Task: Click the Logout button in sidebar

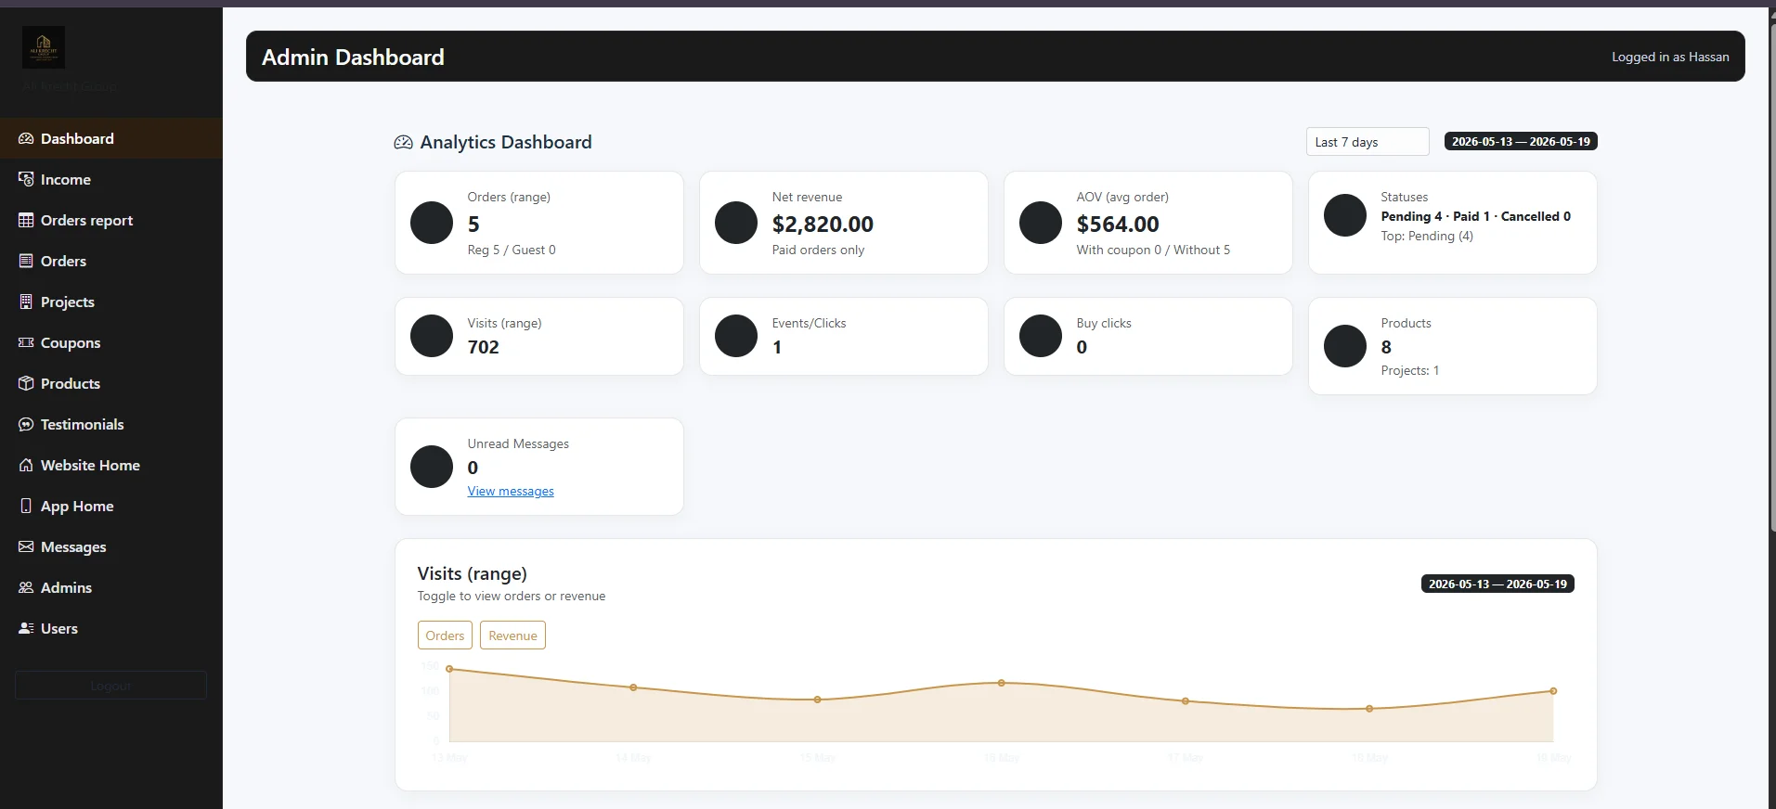Action: point(111,686)
